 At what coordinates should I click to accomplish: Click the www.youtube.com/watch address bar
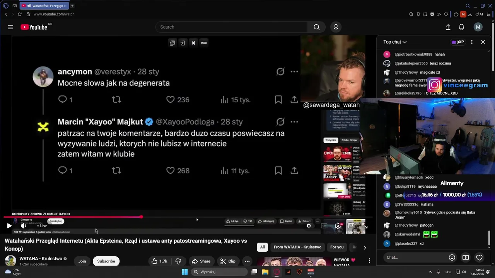pyautogui.click(x=54, y=14)
